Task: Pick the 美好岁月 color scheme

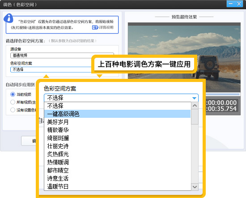Action: pos(117,122)
